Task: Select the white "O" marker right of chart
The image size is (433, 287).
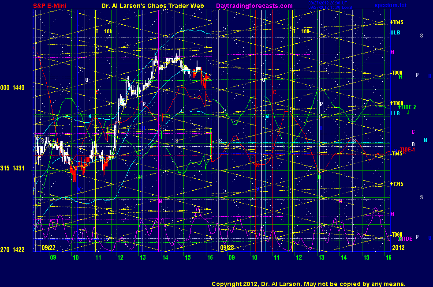Action: point(413,144)
